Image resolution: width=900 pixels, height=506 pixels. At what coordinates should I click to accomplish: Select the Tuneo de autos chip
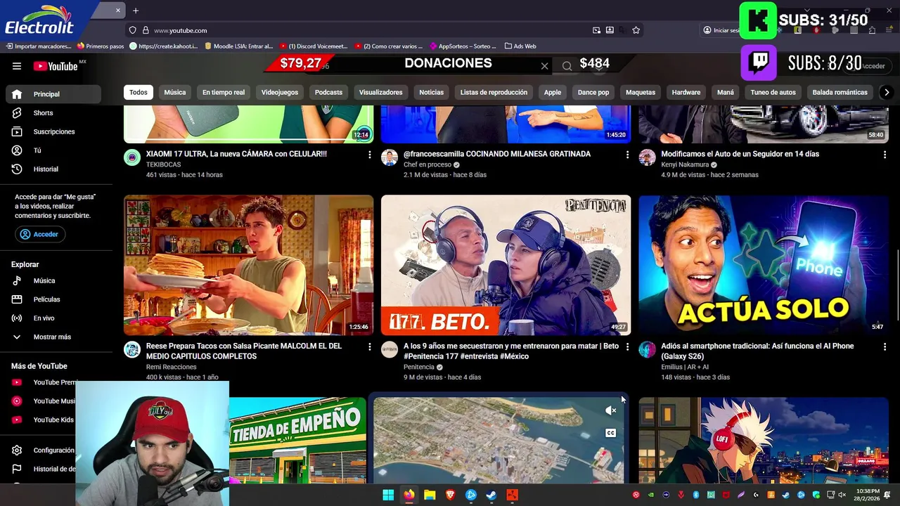[773, 92]
